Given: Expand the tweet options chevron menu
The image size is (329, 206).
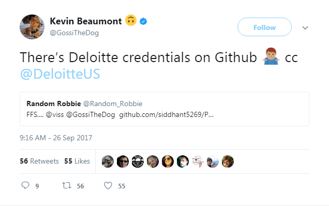Looking at the screenshot, I should [305, 27].
